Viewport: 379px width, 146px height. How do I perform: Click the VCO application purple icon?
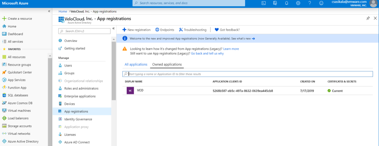tap(130, 90)
